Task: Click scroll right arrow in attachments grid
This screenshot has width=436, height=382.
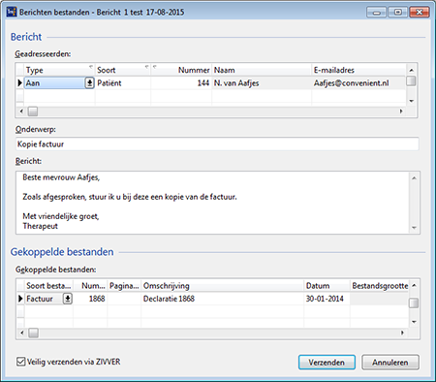Action: click(402, 333)
